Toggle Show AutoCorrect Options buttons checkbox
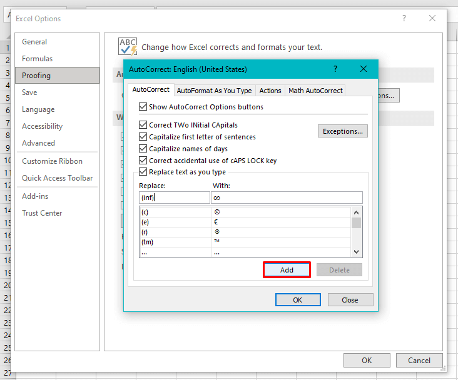Viewport: 458px width, 380px height. pyautogui.click(x=143, y=107)
